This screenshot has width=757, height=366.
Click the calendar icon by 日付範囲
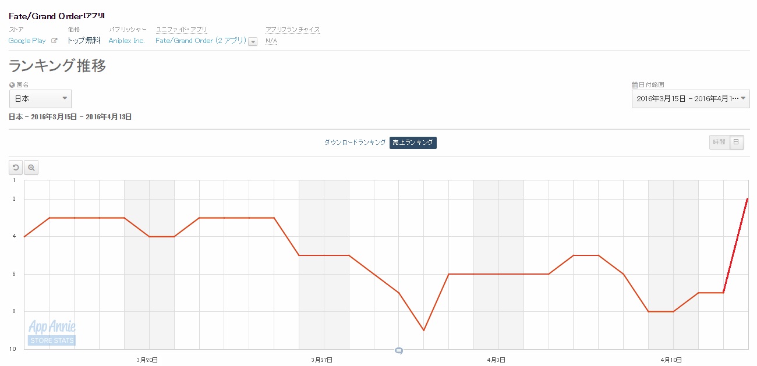point(634,85)
